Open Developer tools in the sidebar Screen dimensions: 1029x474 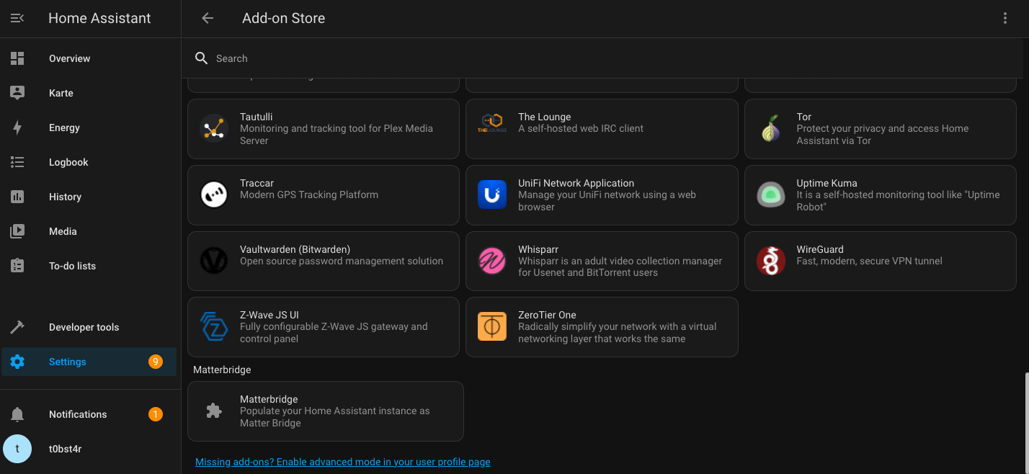pos(89,327)
